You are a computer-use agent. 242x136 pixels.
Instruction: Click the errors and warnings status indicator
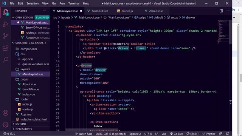pyautogui.click(x=9, y=134)
